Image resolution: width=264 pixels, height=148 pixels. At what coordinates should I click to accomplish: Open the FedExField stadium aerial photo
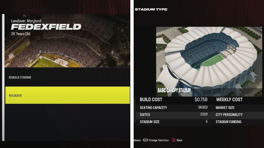point(67,41)
